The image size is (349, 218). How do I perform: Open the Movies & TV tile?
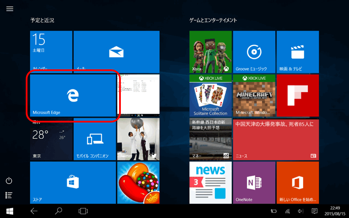click(298, 52)
